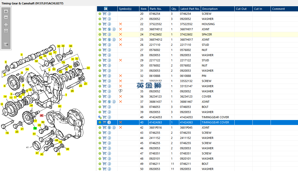Click callout 22 in the diagram

(x=88, y=68)
